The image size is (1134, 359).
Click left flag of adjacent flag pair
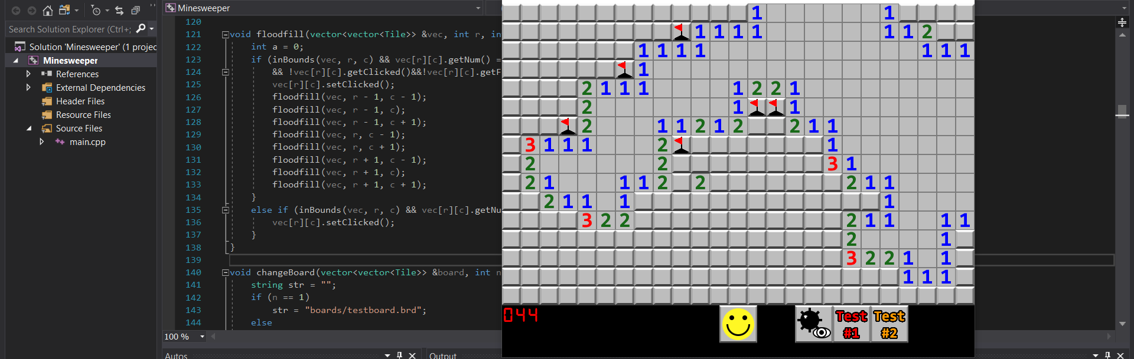click(757, 107)
